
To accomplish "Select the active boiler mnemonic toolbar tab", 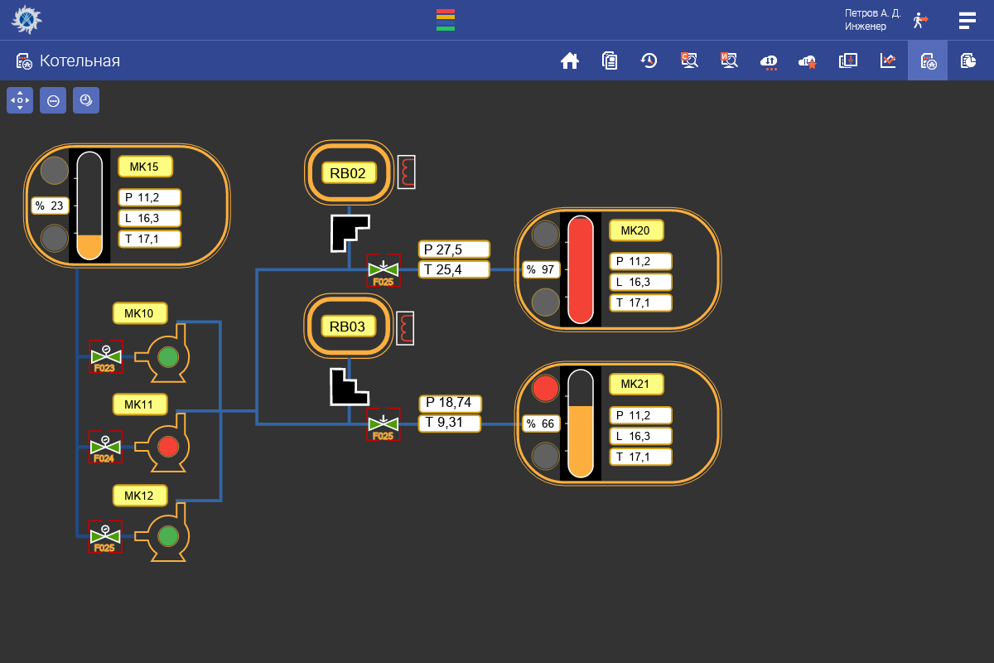I will [x=928, y=60].
